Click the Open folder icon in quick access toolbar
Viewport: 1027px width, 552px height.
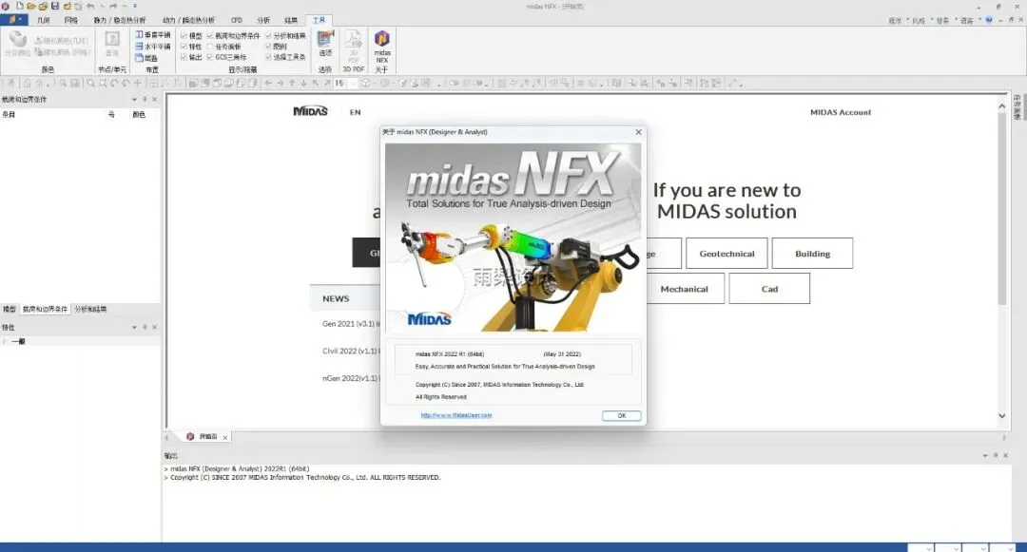30,6
